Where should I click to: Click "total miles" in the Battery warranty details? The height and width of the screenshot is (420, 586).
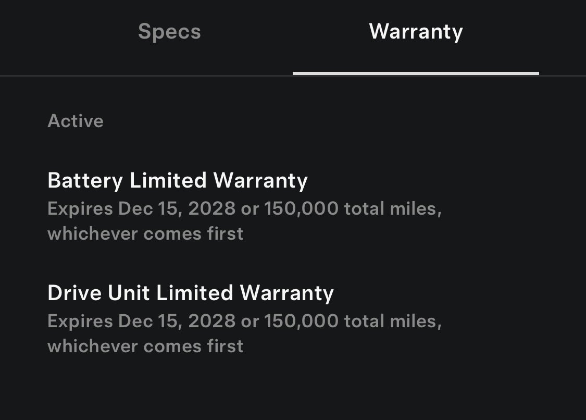pyautogui.click(x=392, y=208)
